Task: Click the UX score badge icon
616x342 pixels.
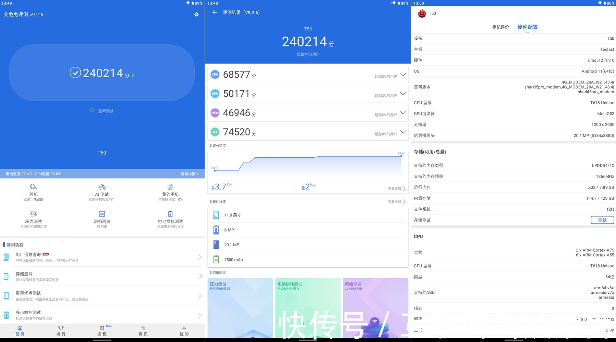Action: 215,132
